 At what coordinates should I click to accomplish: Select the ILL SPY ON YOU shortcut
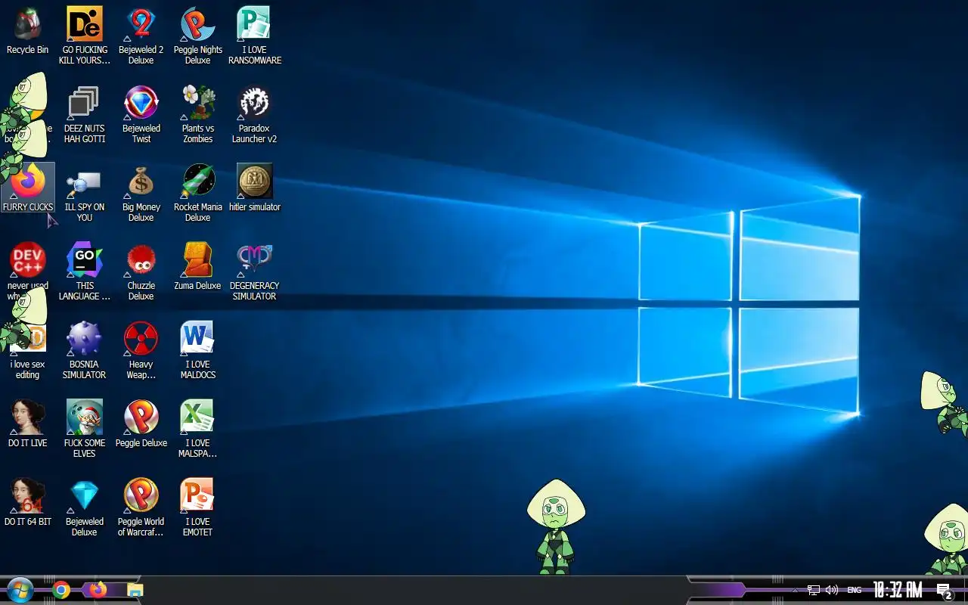[x=85, y=193]
